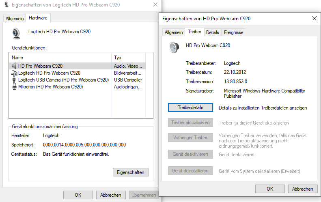This screenshot has height=202, width=321.
Task: Click the camera icon of Logitech HD Pro Webcam C920 row
Action: pyautogui.click(x=14, y=73)
